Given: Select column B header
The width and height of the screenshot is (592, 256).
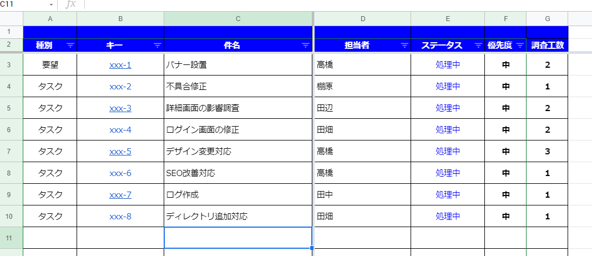Looking at the screenshot, I should [120, 19].
